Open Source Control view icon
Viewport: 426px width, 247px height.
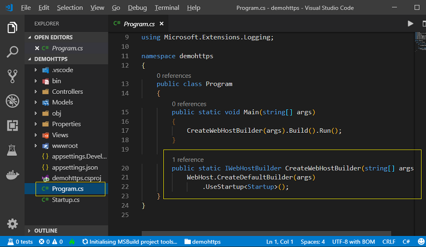pyautogui.click(x=12, y=76)
